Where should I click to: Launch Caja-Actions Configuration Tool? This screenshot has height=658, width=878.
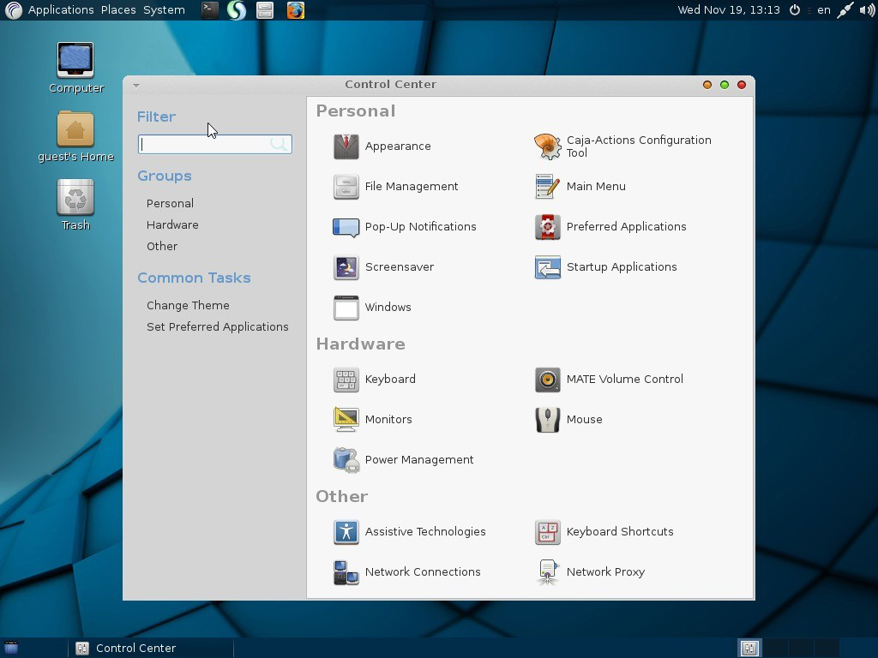pyautogui.click(x=623, y=146)
